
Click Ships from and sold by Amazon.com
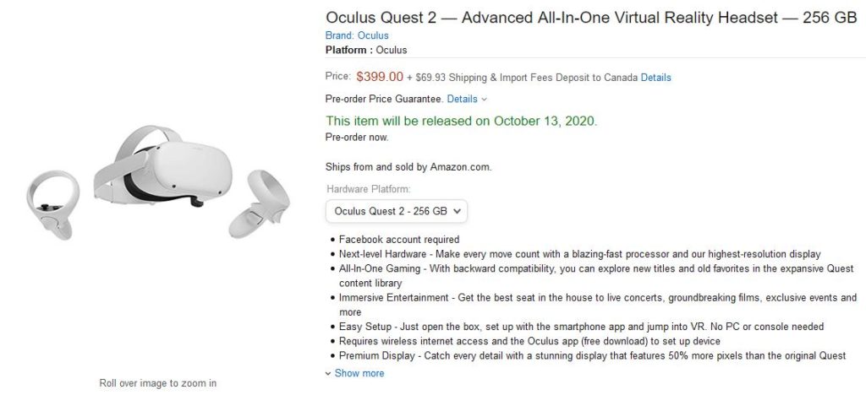408,167
